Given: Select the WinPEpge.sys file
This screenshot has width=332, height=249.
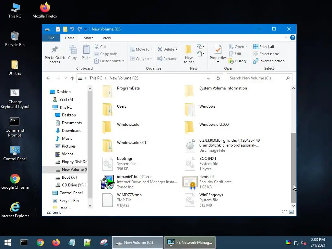Looking at the screenshot, I should click(204, 200).
